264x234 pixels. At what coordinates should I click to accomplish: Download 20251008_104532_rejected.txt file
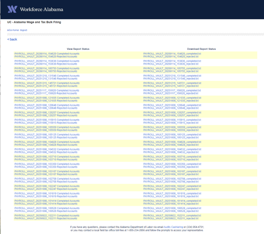[171, 152]
